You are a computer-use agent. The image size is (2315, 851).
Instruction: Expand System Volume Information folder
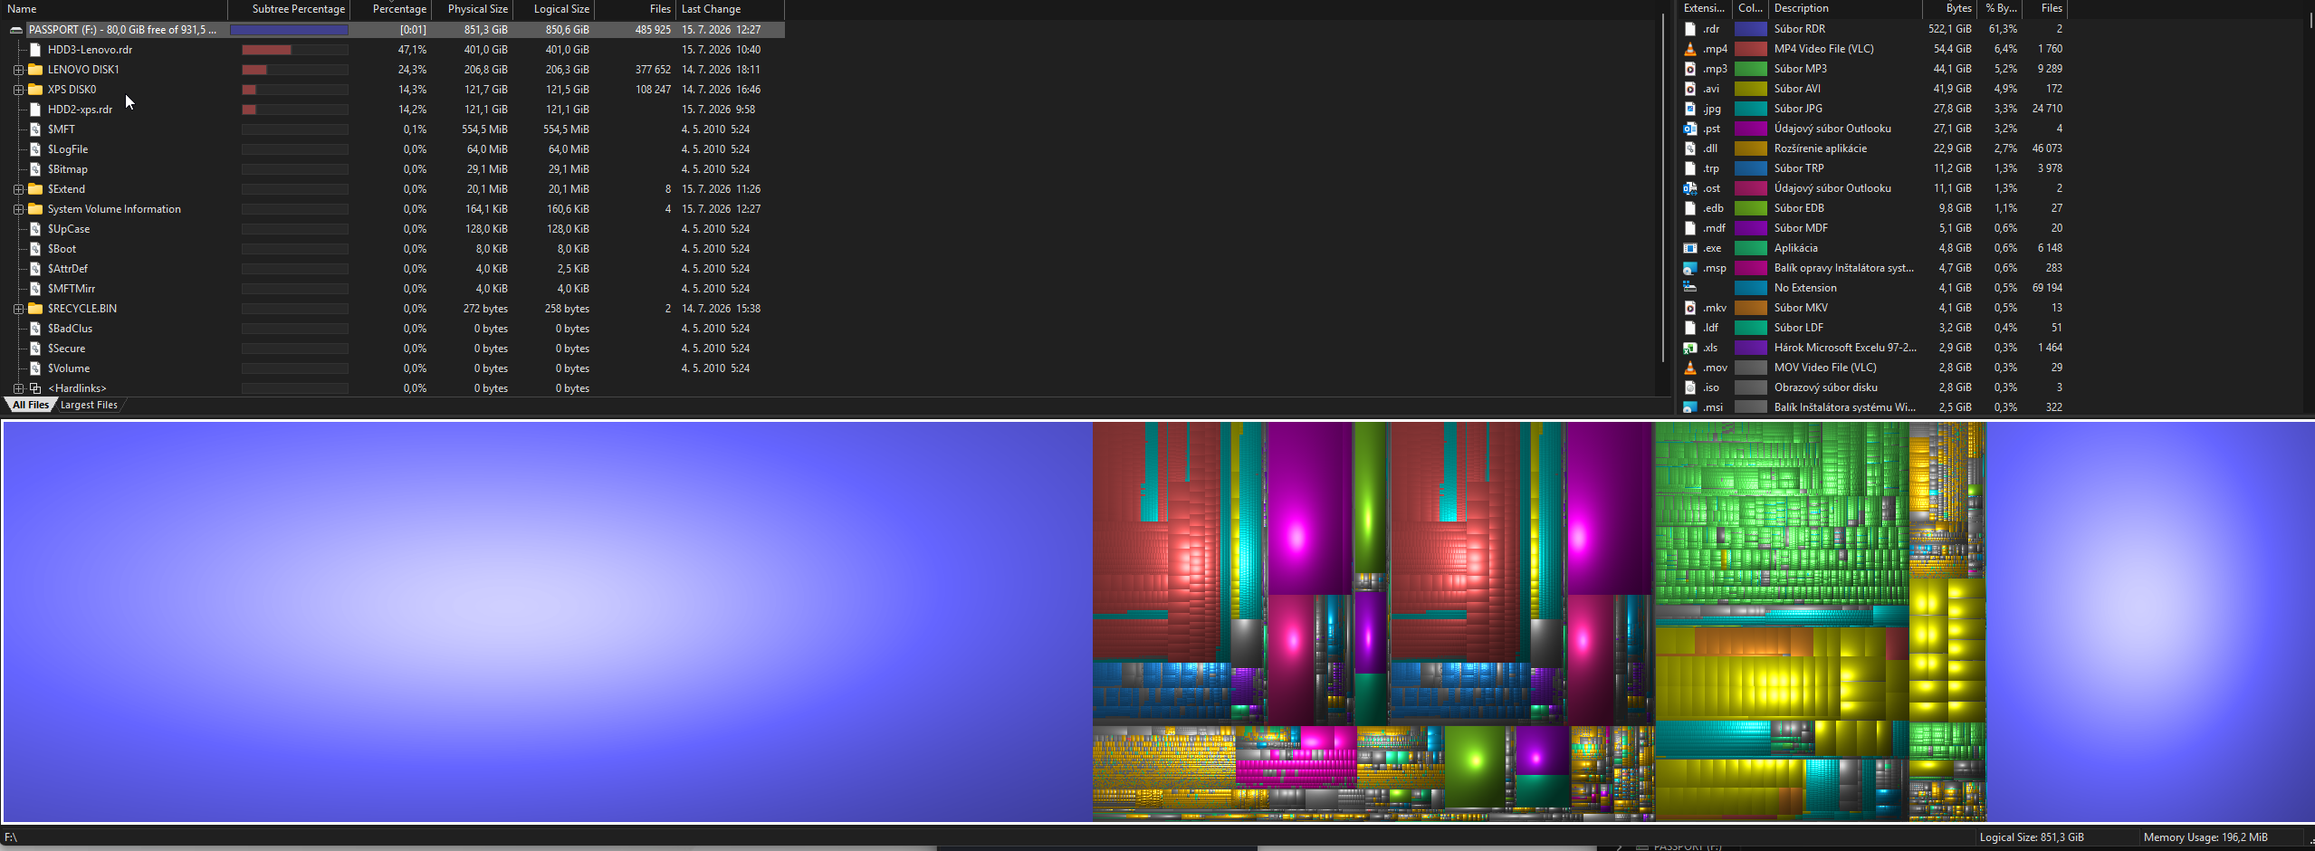18,209
